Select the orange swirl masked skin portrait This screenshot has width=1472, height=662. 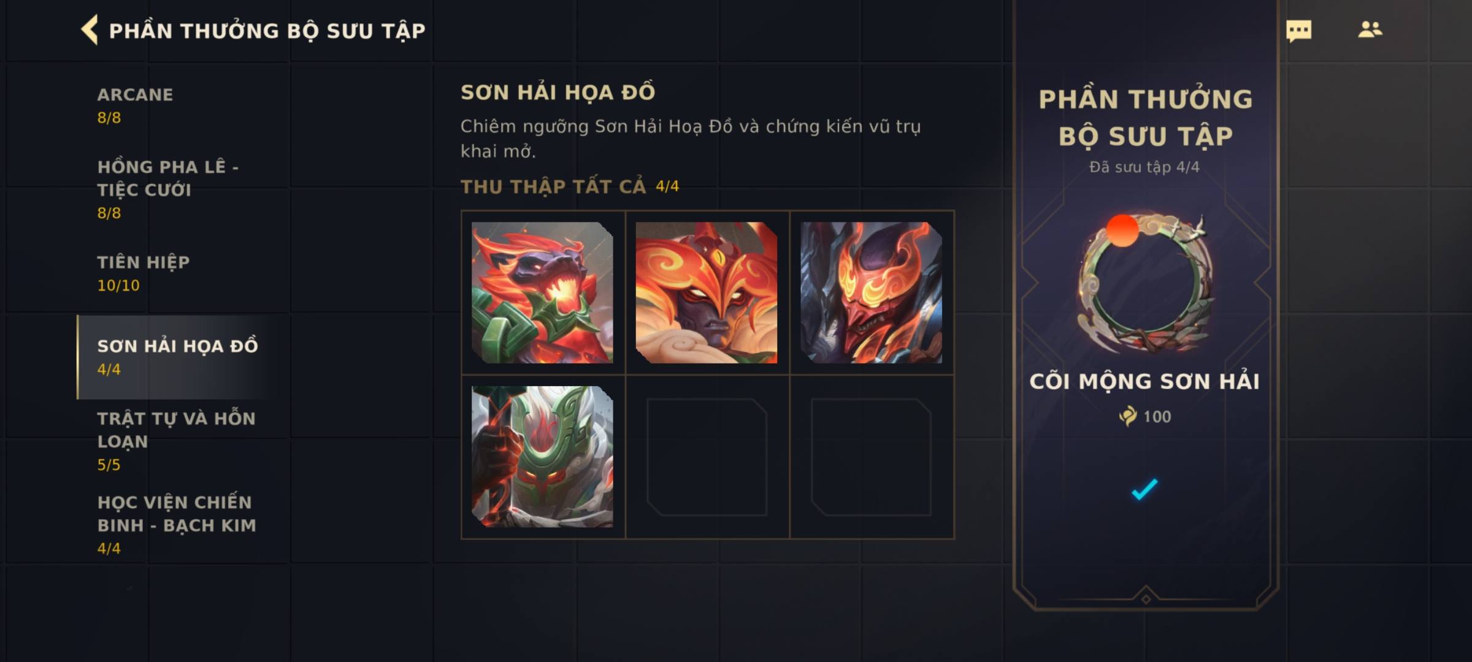(x=707, y=292)
